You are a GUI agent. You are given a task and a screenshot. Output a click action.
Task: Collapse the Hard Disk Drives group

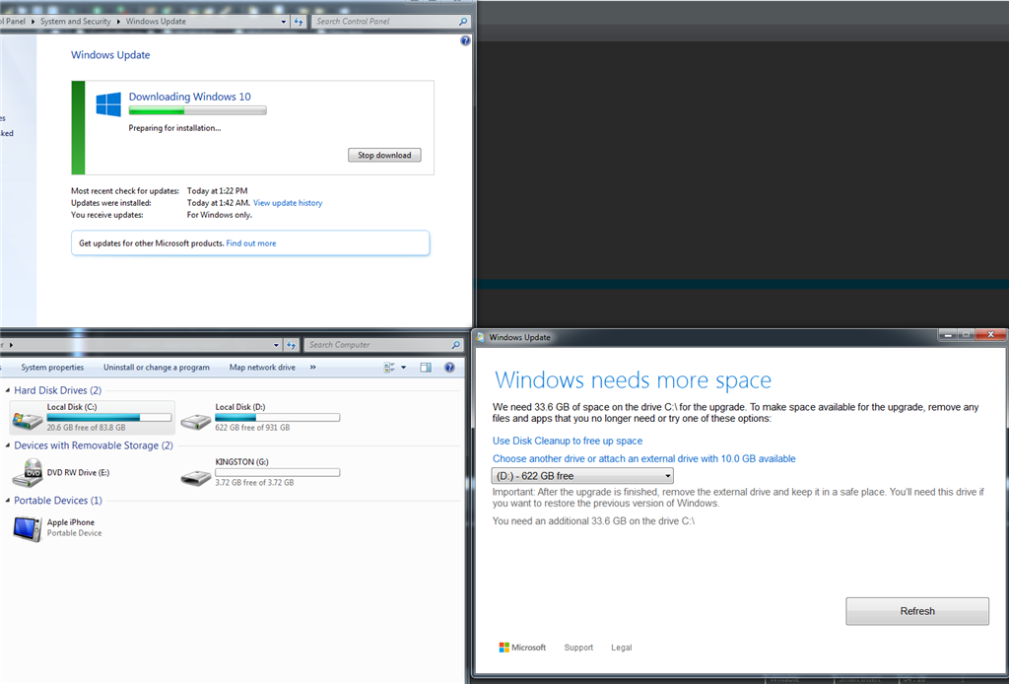[x=8, y=390]
